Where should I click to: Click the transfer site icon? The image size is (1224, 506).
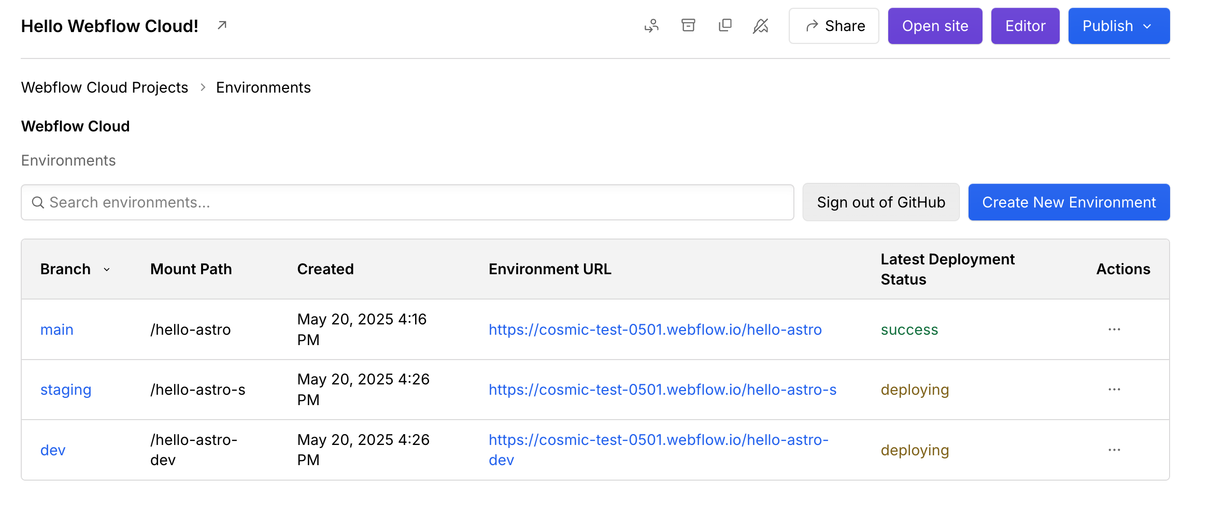pyautogui.click(x=652, y=25)
